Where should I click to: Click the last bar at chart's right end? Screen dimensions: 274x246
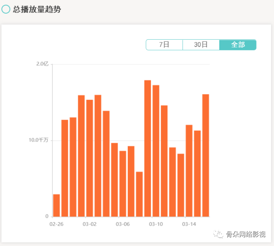coord(206,155)
